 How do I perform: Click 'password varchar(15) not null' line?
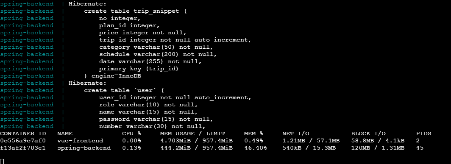156,119
